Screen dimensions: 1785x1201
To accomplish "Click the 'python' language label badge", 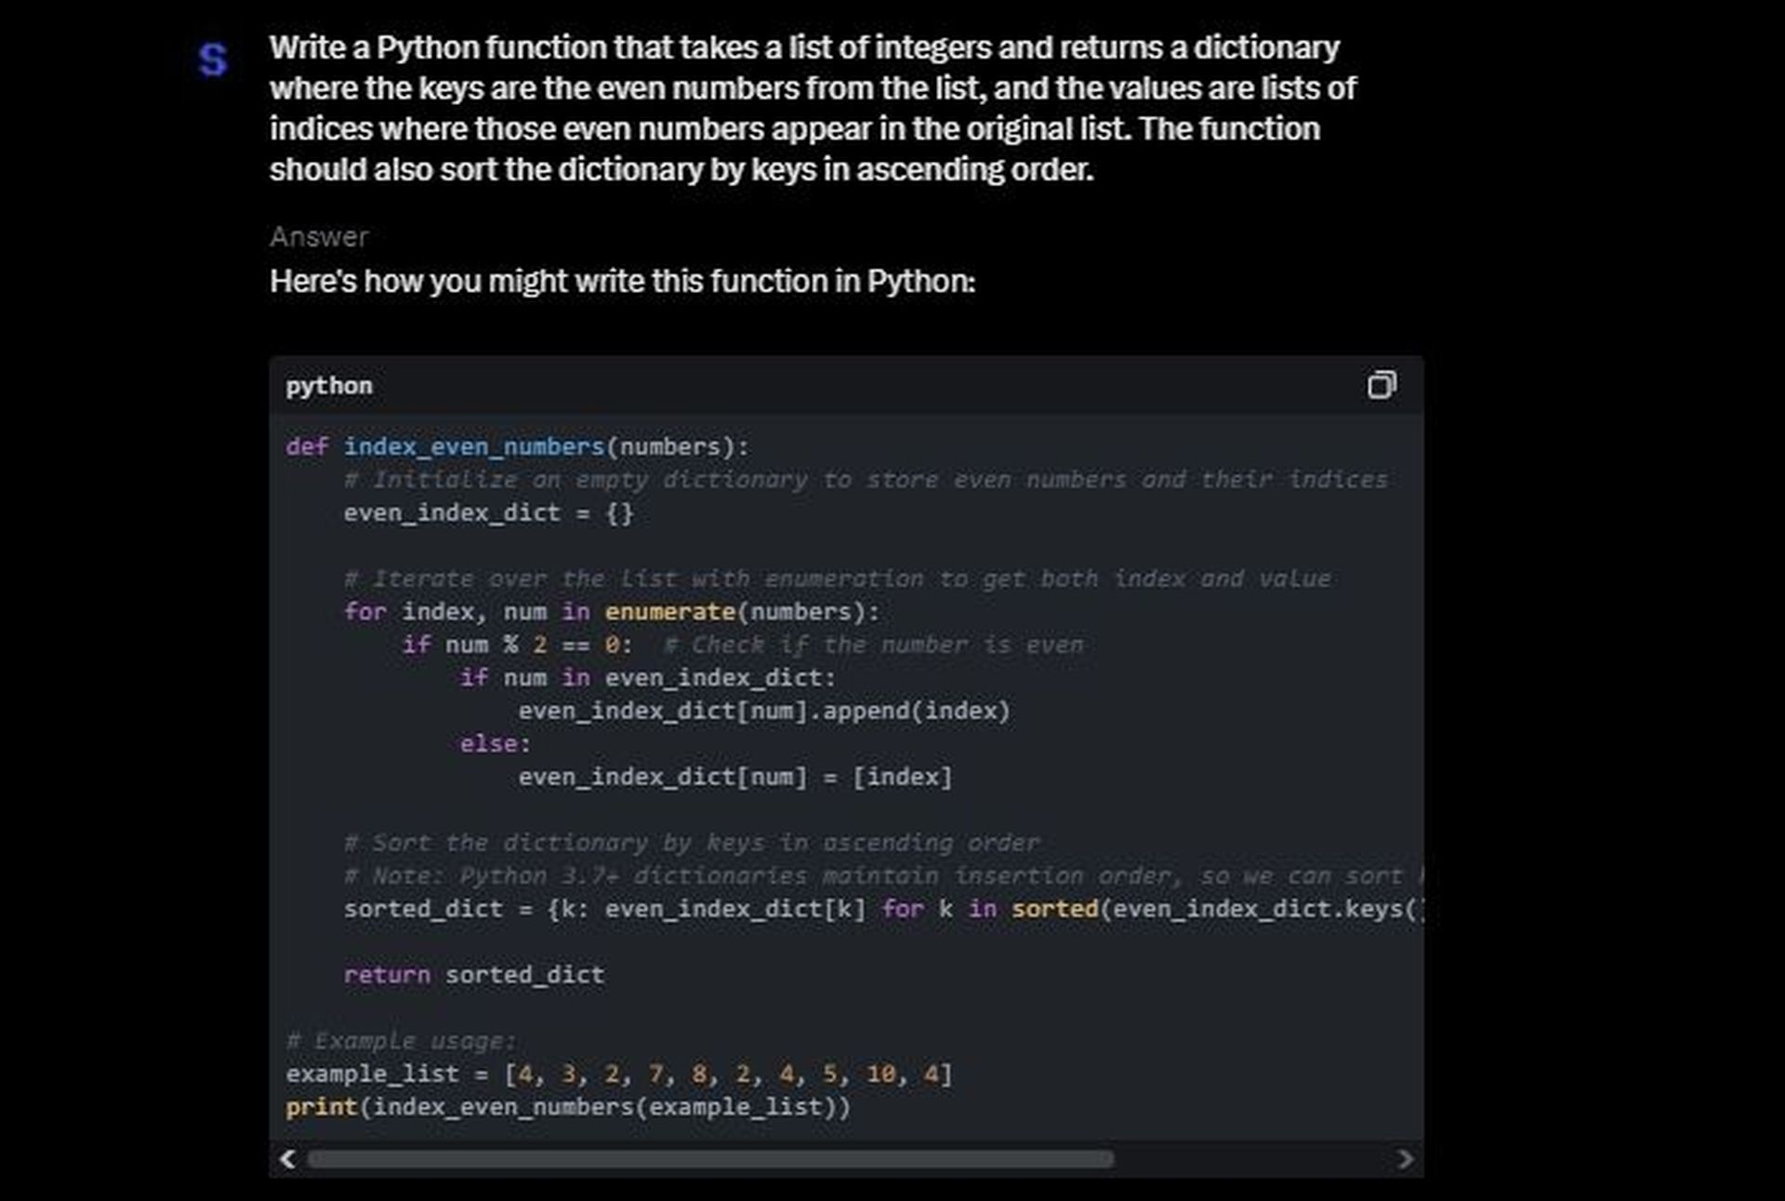I will click(327, 386).
